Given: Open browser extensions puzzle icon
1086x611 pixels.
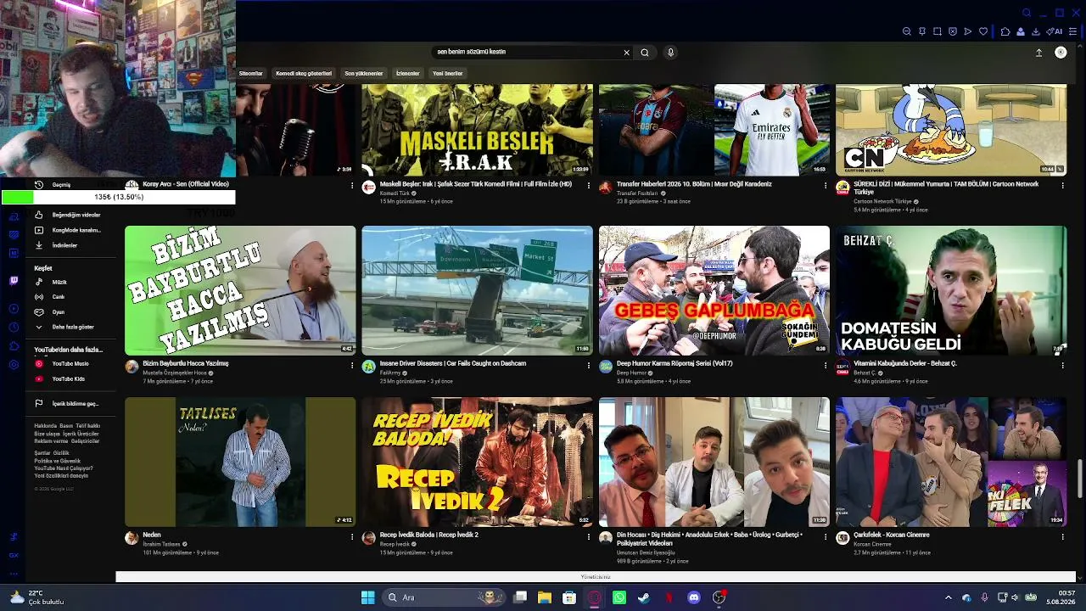Looking at the screenshot, I should 1005,31.
